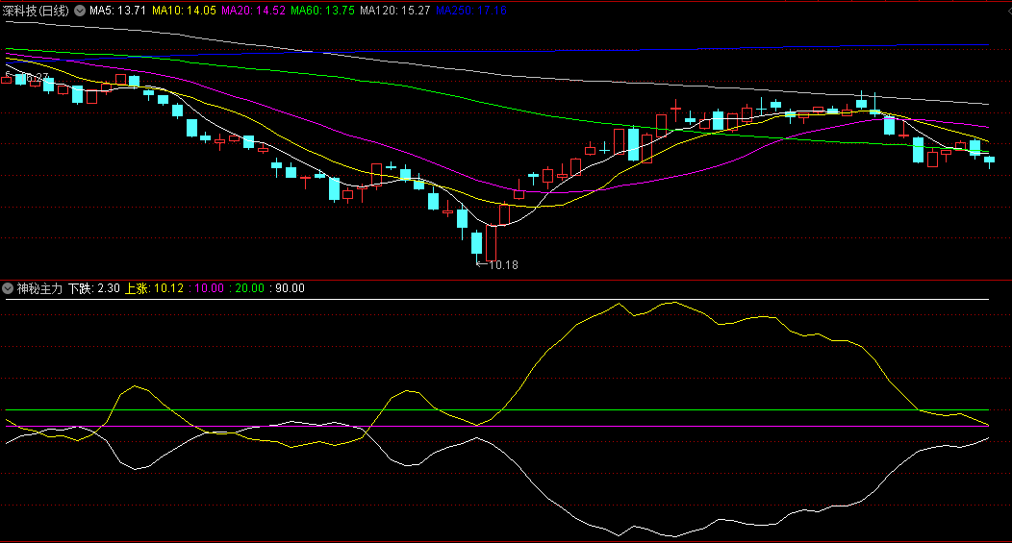Screen dimensions: 1012x543
Task: Open the dropdown arrow beside 深科技(日线)
Action: pyautogui.click(x=80, y=11)
